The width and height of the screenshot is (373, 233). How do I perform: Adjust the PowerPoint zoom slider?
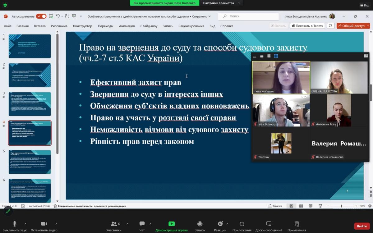tap(341, 206)
